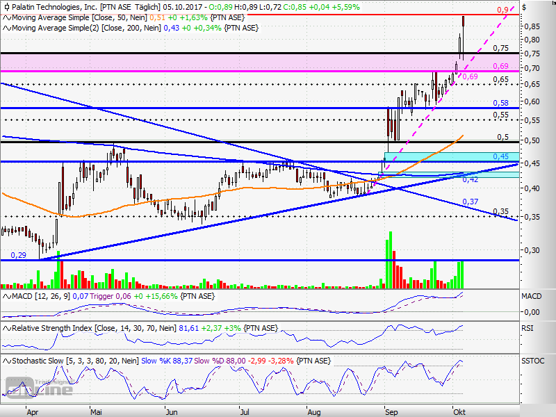Image resolution: width=556 pixels, height=417 pixels.
Task: Click the 0,00 MACD zero axis label
Action: [532, 312]
